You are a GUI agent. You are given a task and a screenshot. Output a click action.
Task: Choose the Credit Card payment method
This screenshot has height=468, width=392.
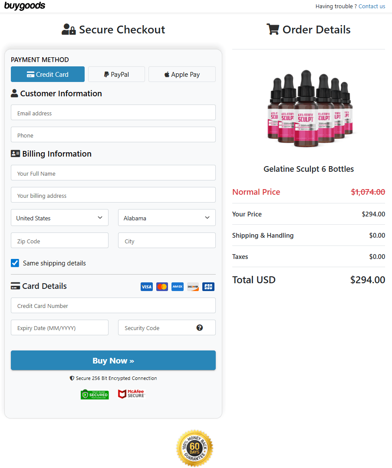point(48,74)
